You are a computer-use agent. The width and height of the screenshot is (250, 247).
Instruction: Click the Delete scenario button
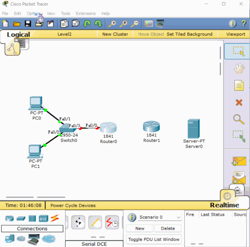click(x=168, y=229)
